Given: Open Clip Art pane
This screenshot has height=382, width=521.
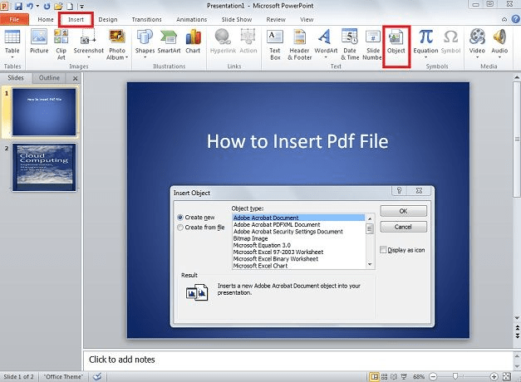Looking at the screenshot, I should tap(61, 45).
